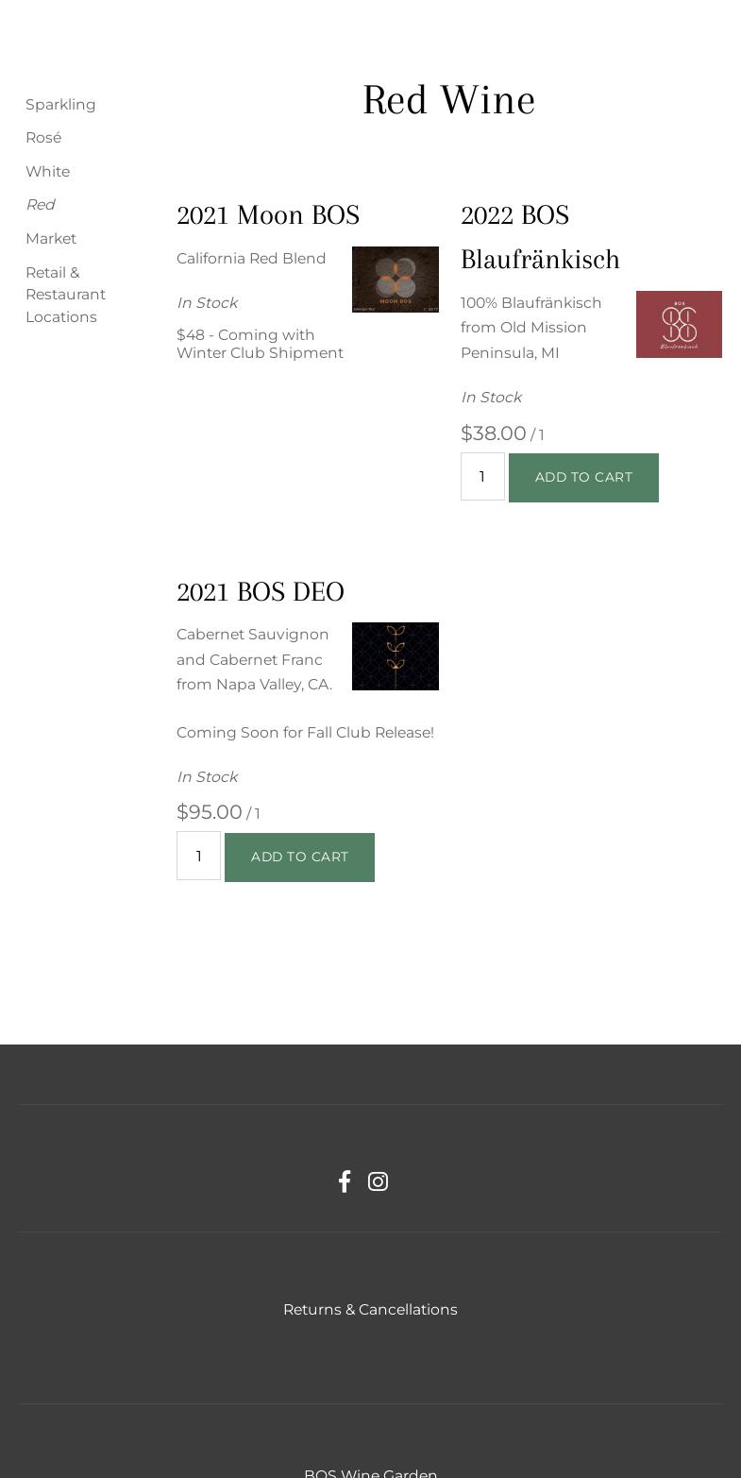Viewport: 741px width, 1478px height.
Task: View Retail & Restaurant Locations
Action: [65, 295]
